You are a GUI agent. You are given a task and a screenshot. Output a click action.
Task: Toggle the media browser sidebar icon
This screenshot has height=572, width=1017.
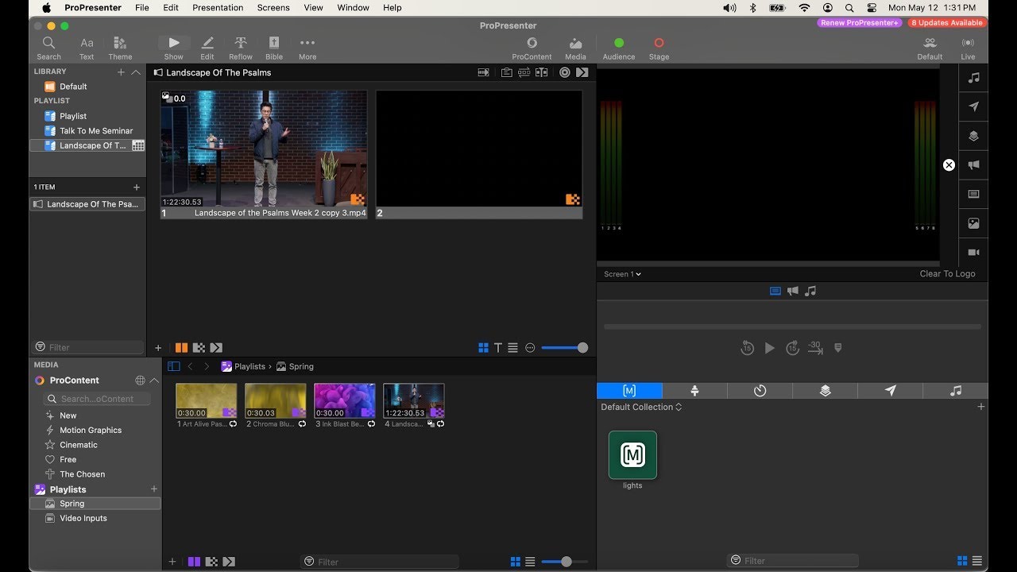point(174,366)
